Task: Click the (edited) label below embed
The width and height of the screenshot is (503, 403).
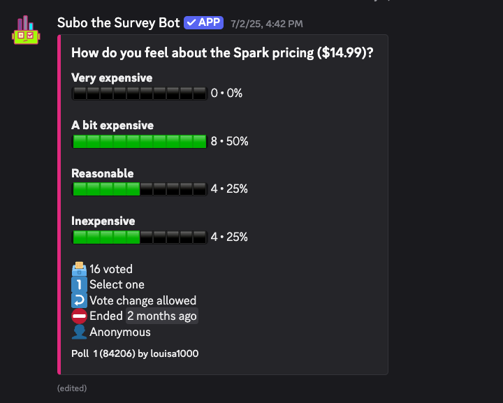Action: coord(72,388)
